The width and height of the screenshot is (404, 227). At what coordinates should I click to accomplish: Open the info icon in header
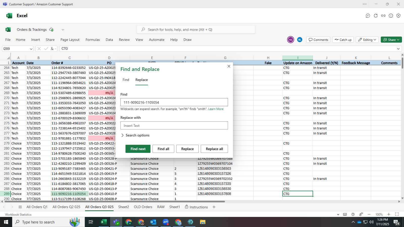pos(391,16)
